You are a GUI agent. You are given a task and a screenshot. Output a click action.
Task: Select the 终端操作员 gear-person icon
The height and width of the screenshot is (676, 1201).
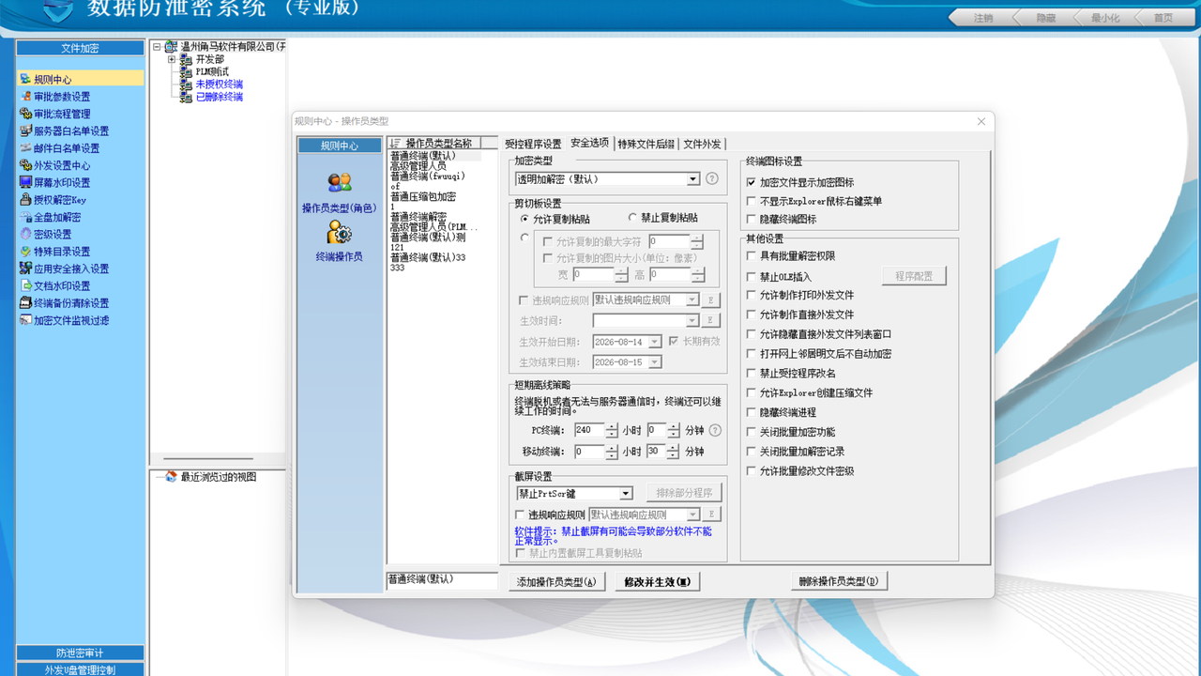[339, 231]
